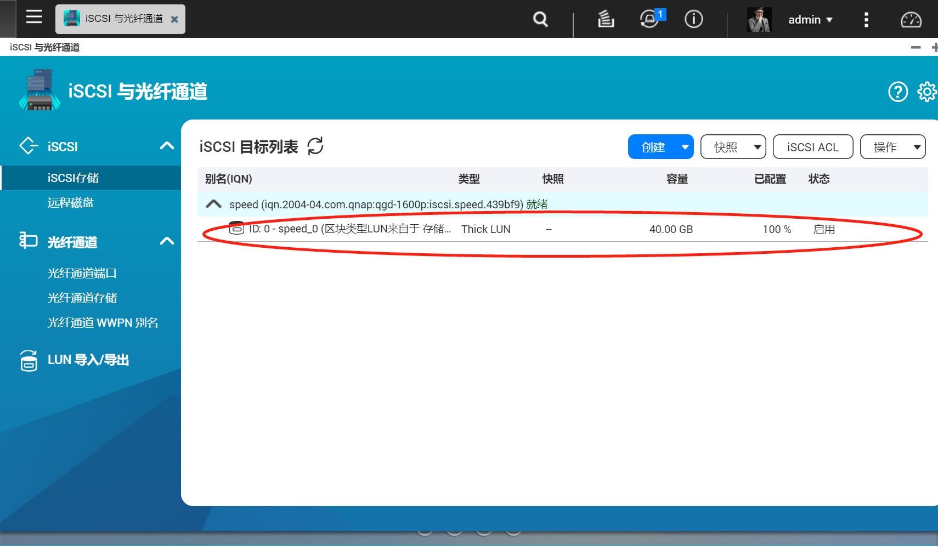Open the app settings gear

(928, 92)
